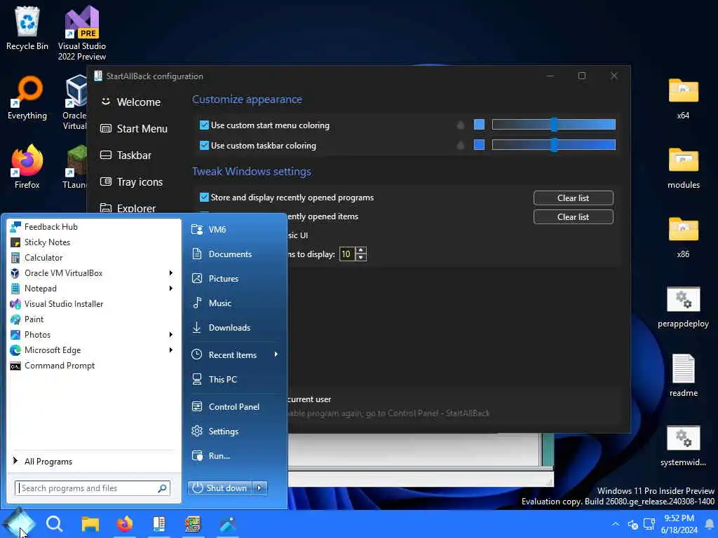The image size is (718, 538).
Task: Open Notepad from start menu
Action: 40,289
